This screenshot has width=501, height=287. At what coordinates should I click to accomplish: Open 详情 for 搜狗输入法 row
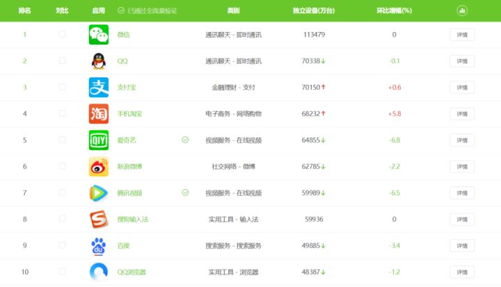(x=462, y=219)
